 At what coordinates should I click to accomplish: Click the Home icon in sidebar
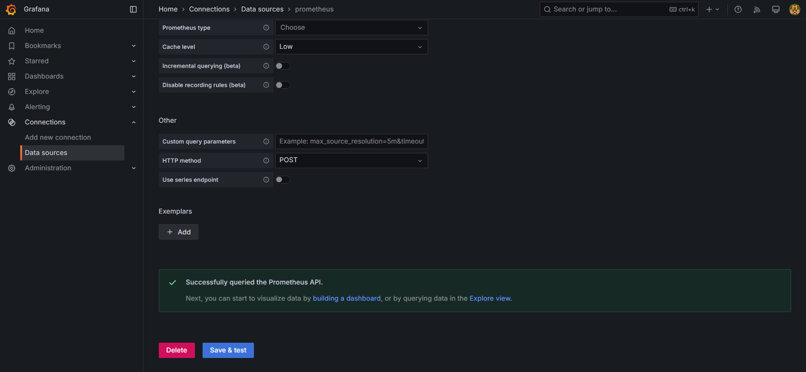(12, 31)
